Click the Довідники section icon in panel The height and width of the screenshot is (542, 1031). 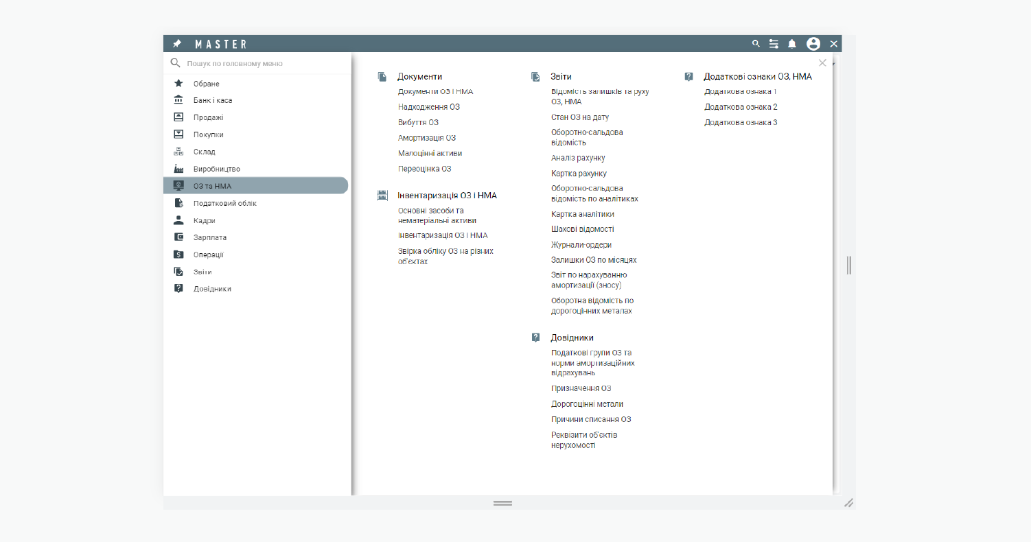point(535,338)
